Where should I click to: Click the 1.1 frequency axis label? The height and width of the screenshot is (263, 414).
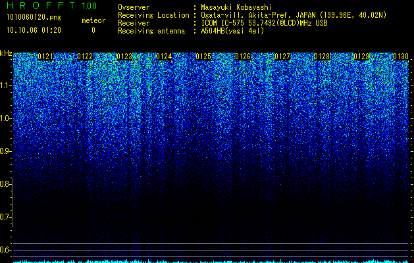[5, 85]
